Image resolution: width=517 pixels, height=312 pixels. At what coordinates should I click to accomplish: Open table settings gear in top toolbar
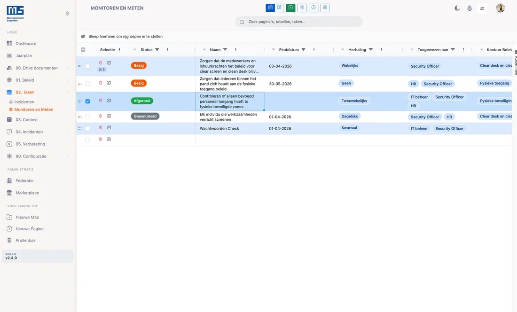click(x=325, y=8)
